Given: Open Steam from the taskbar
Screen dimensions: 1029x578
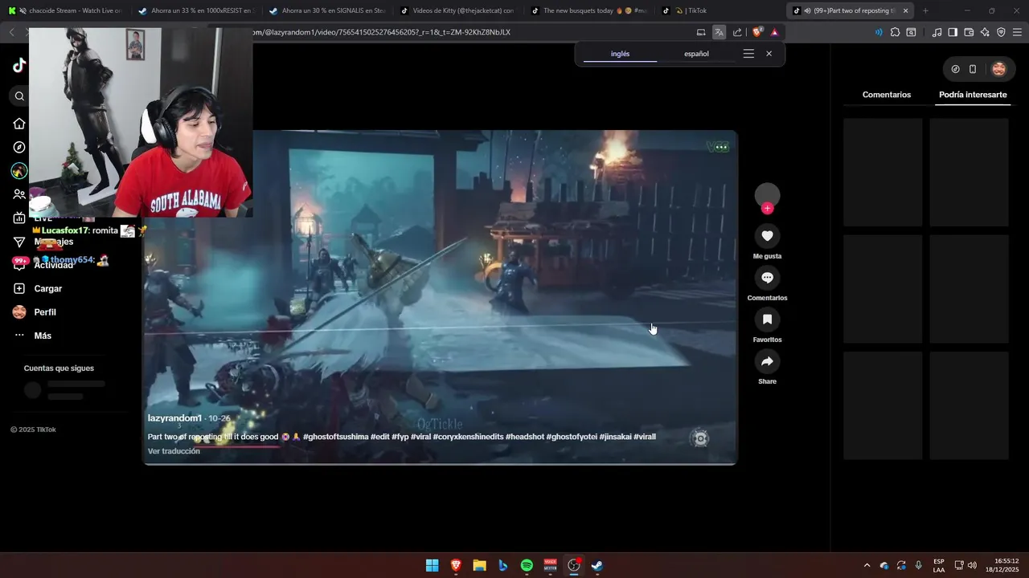Looking at the screenshot, I should (597, 565).
